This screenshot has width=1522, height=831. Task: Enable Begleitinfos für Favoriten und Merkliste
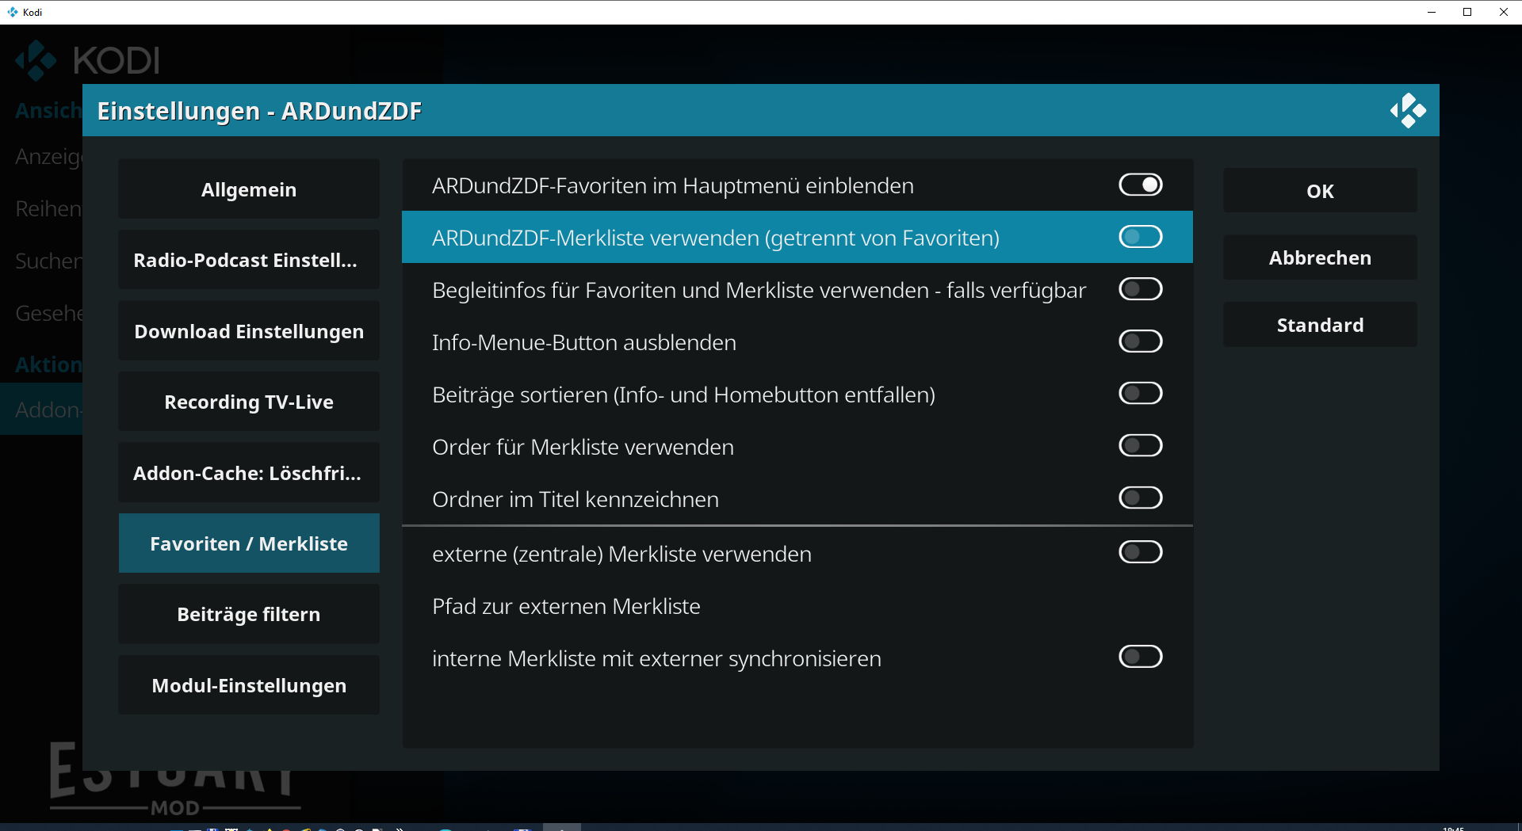pyautogui.click(x=1140, y=289)
